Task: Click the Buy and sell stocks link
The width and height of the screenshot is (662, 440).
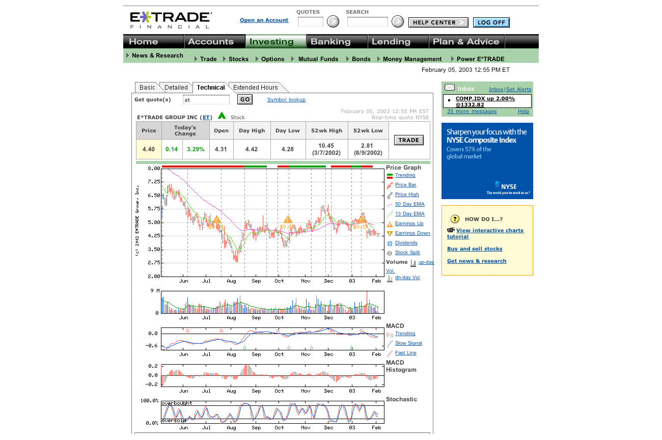Action: point(475,249)
